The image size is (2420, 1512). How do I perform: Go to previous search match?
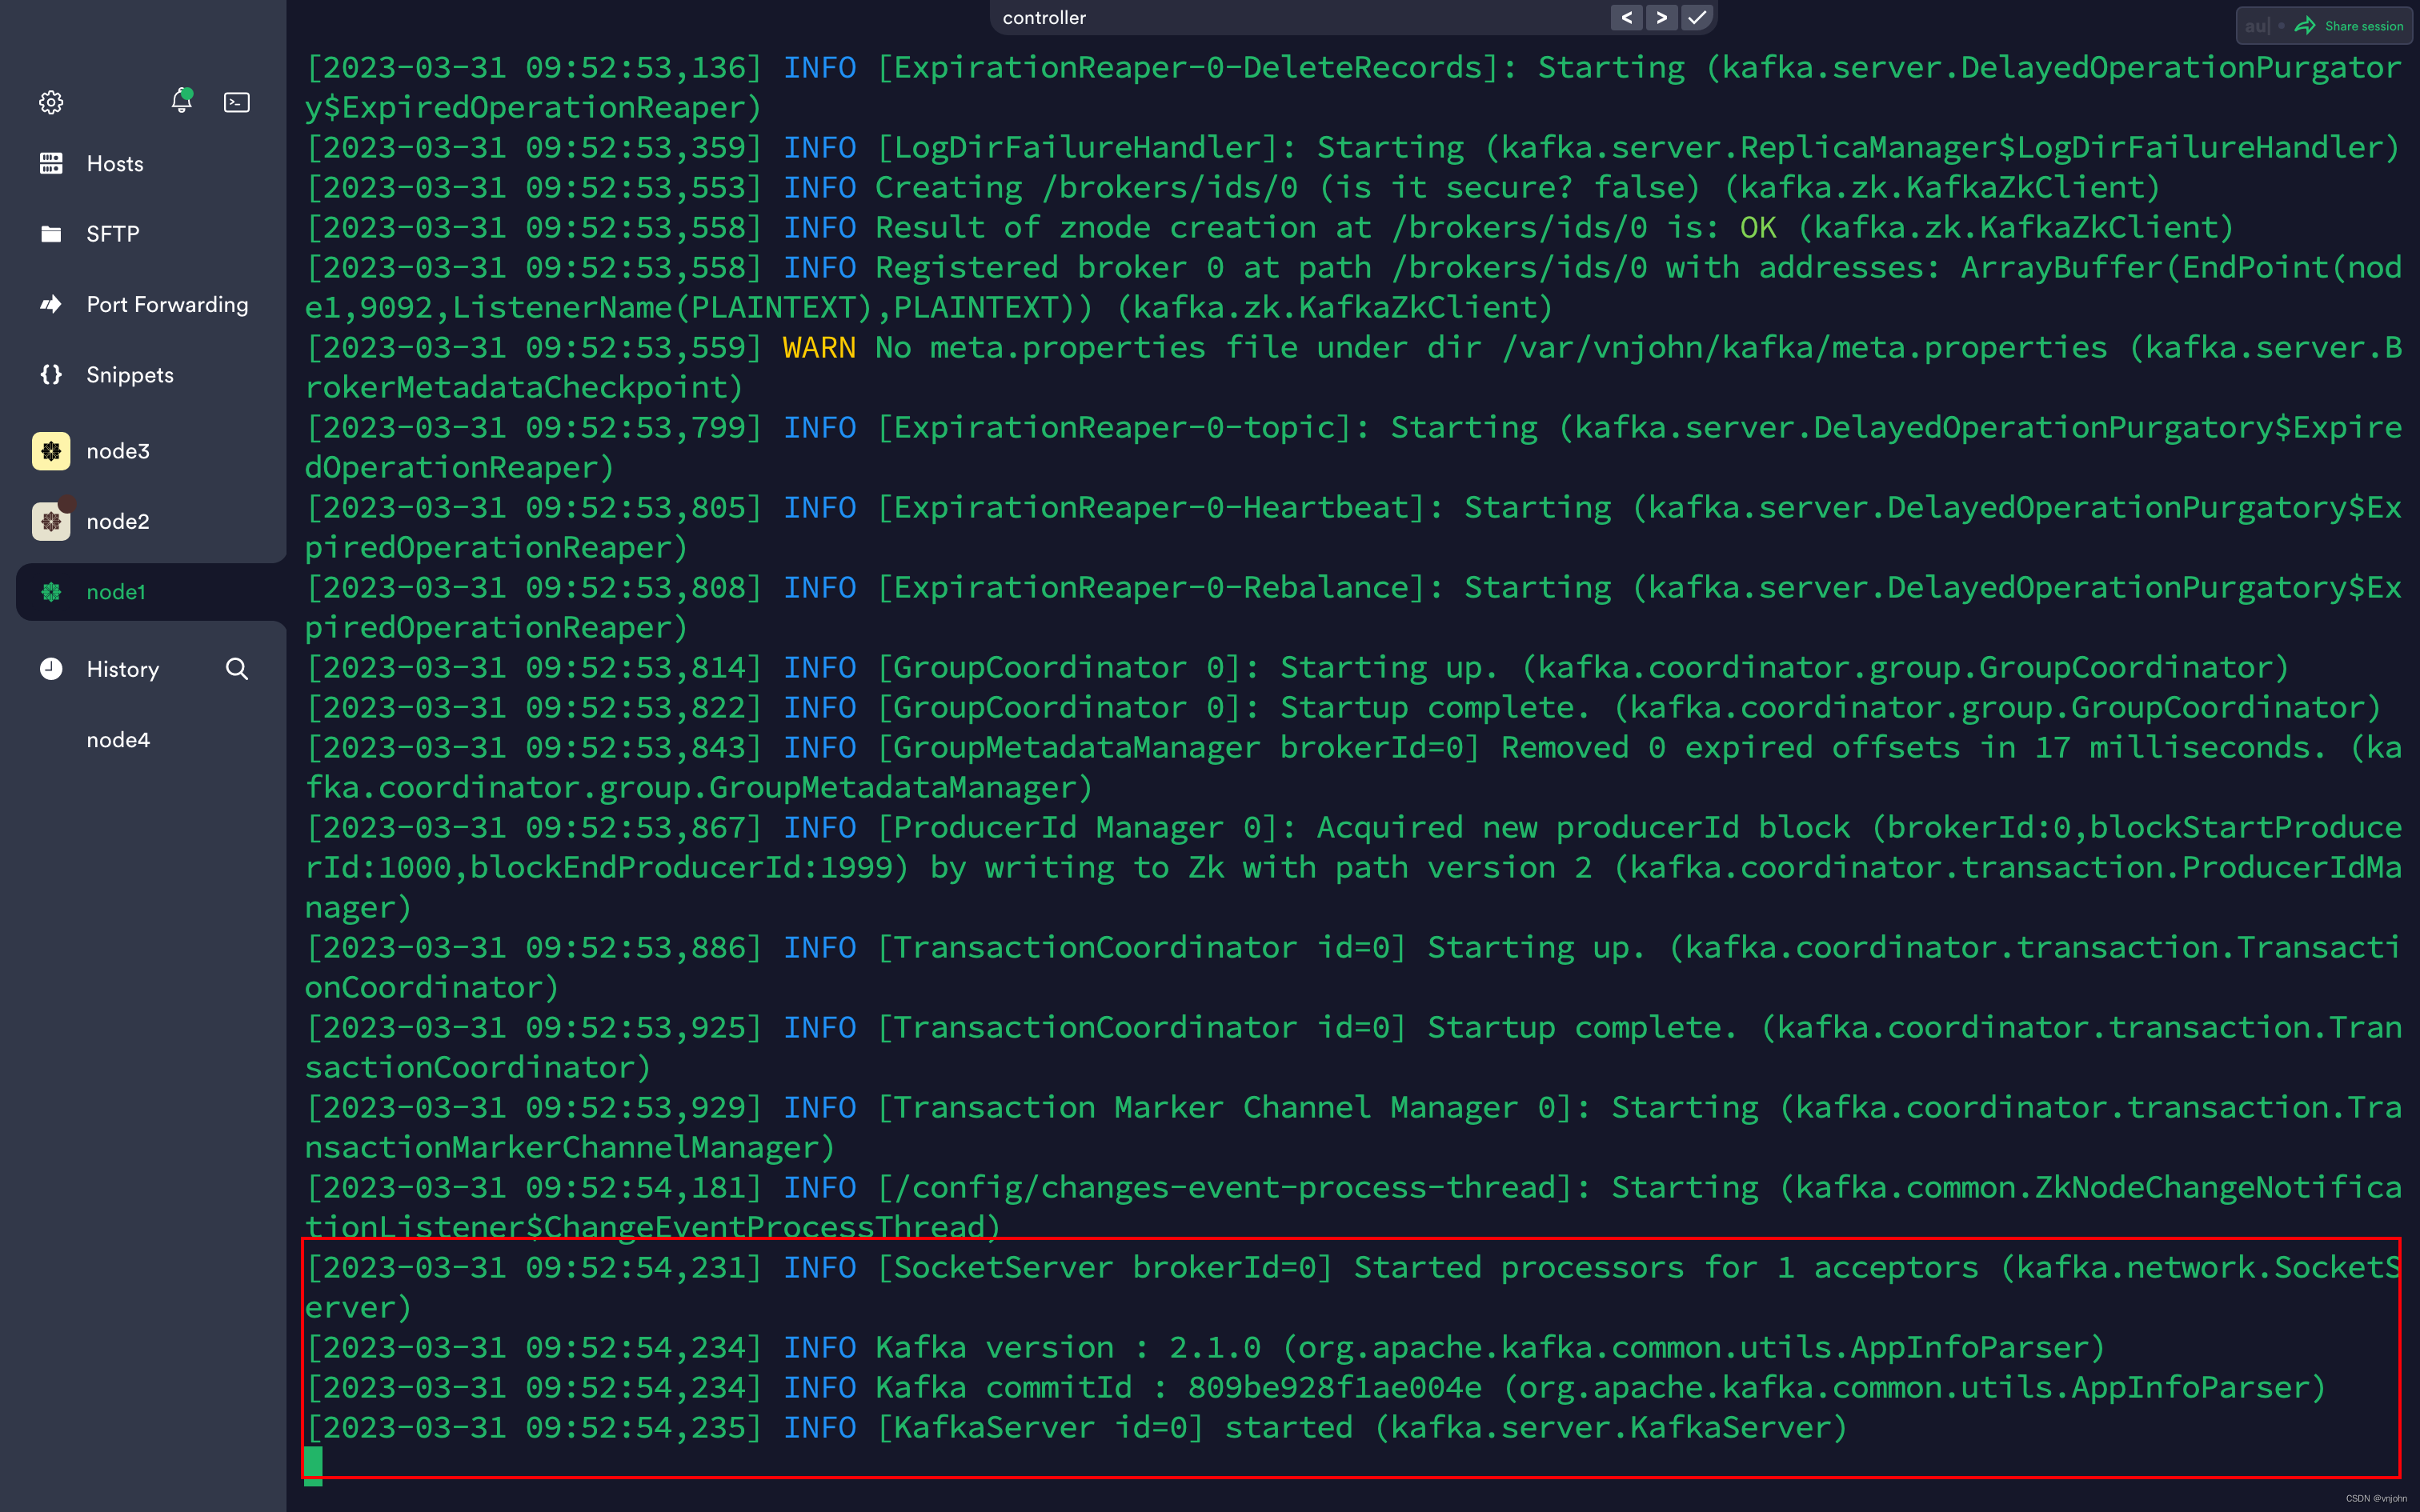click(1626, 18)
